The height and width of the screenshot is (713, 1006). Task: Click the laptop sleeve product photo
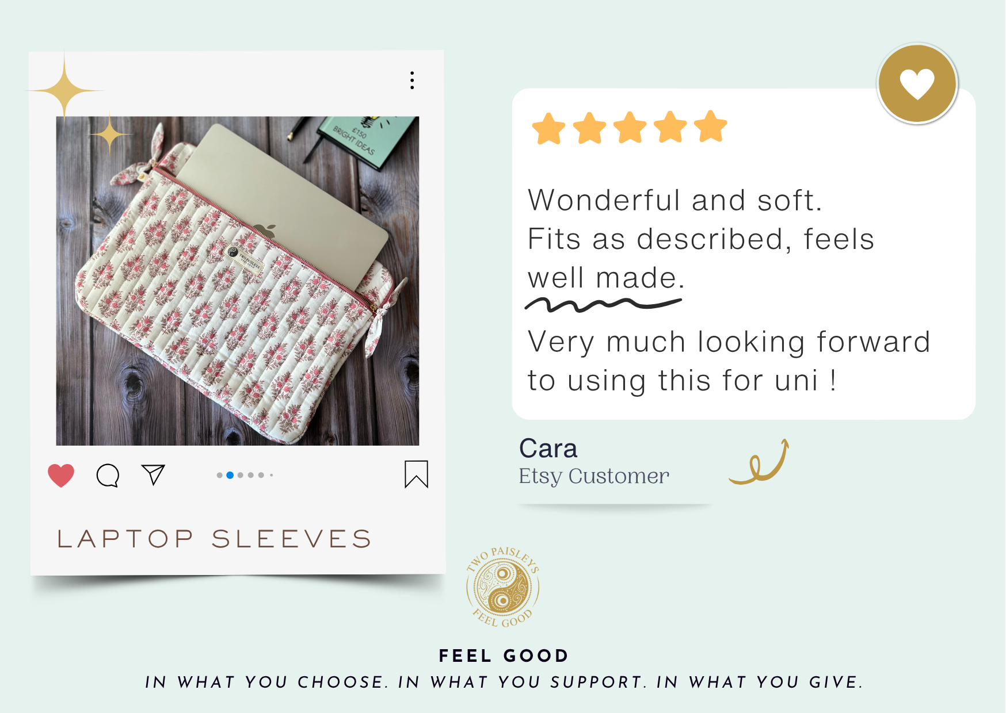pyautogui.click(x=237, y=281)
